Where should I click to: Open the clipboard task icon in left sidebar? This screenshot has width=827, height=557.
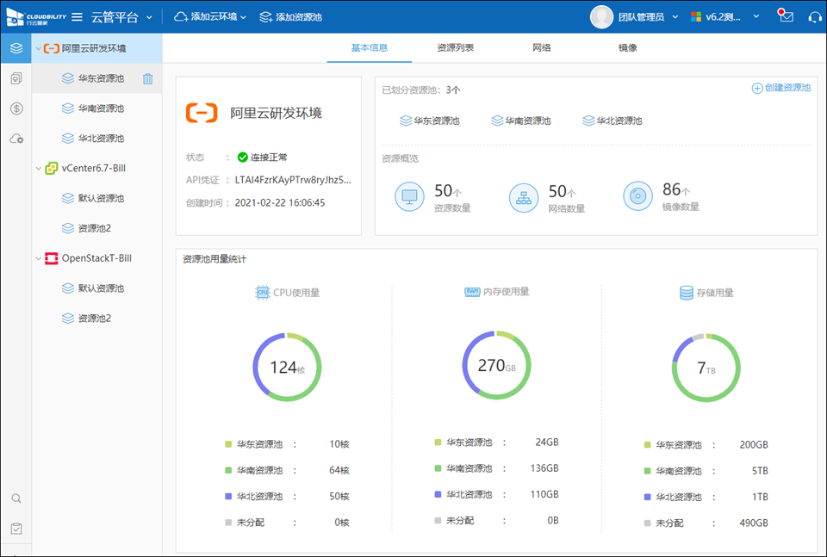[x=16, y=529]
